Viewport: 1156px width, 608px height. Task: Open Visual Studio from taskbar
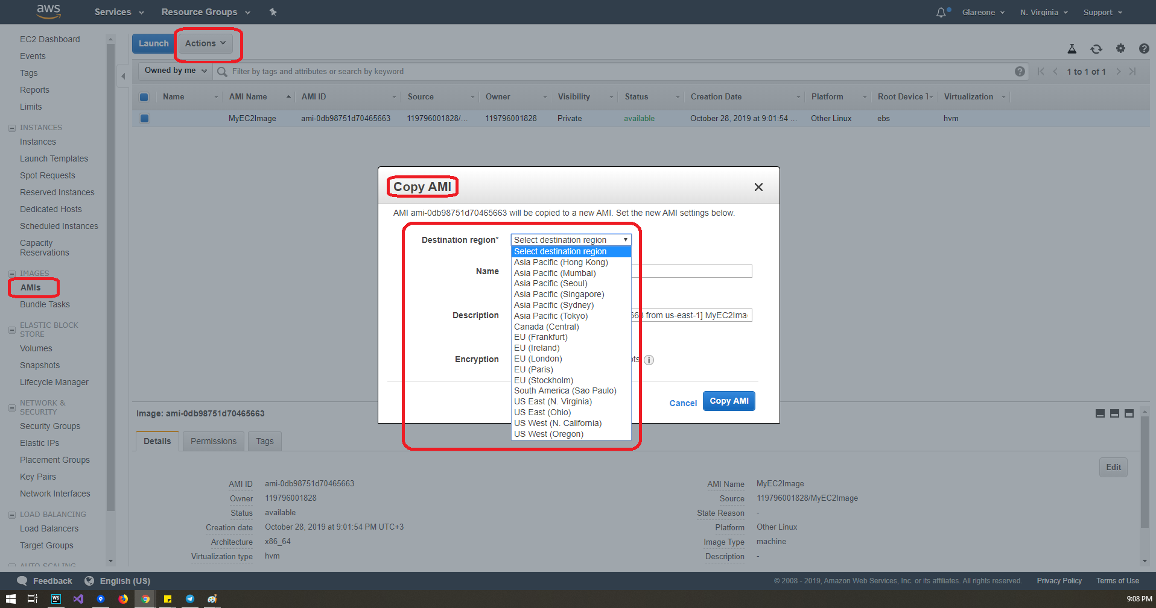click(78, 599)
